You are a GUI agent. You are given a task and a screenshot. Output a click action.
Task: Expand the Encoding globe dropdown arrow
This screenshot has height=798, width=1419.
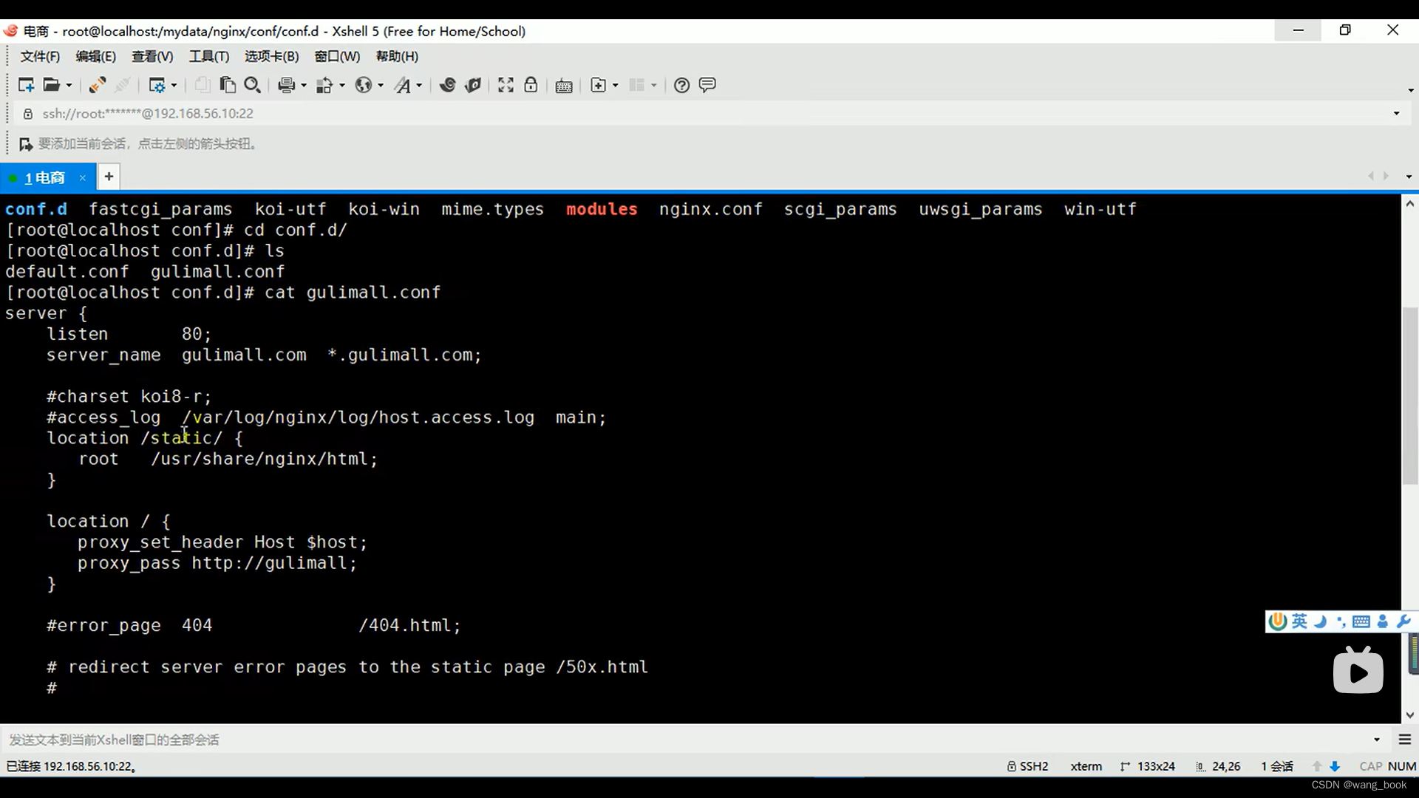click(x=381, y=86)
